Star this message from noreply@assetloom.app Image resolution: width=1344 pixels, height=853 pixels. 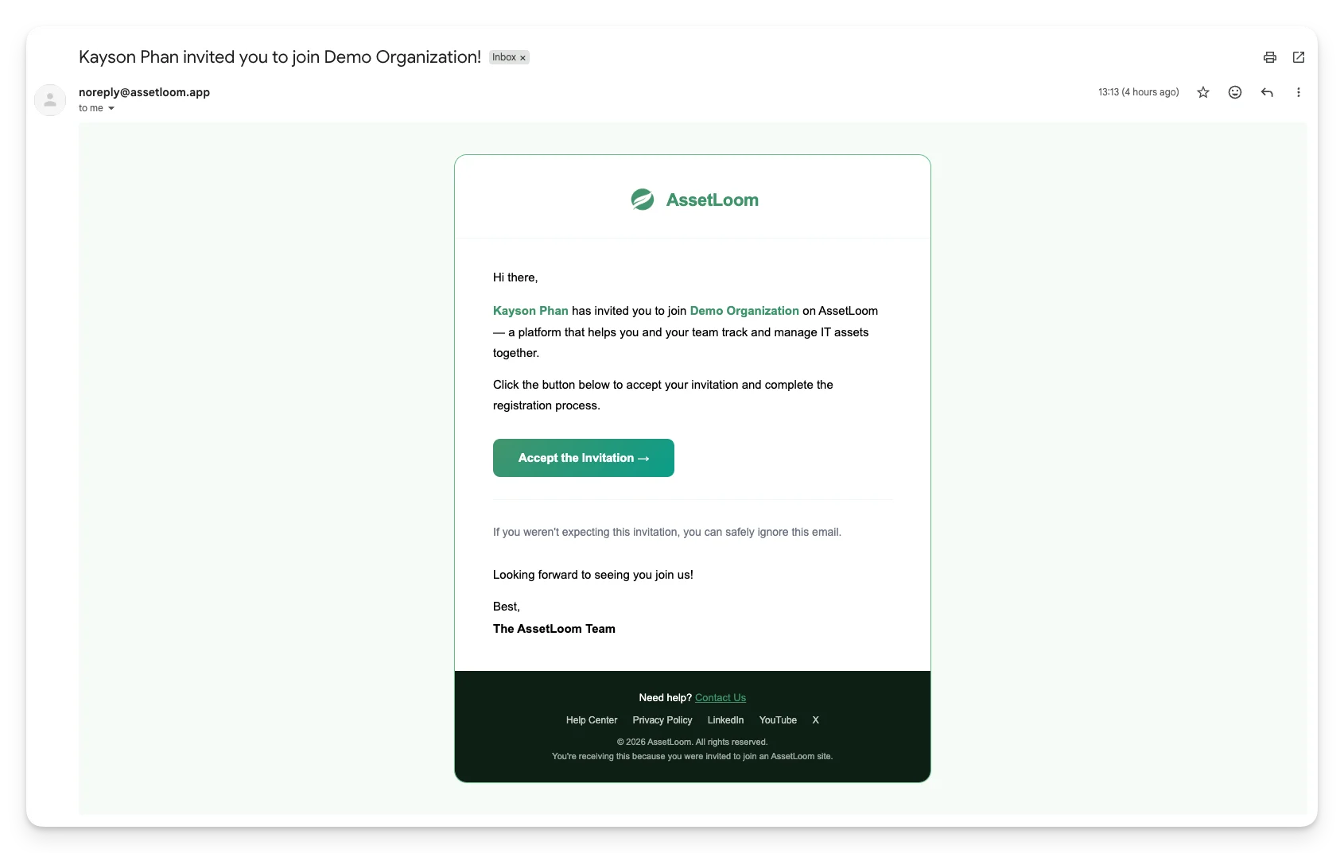point(1203,92)
